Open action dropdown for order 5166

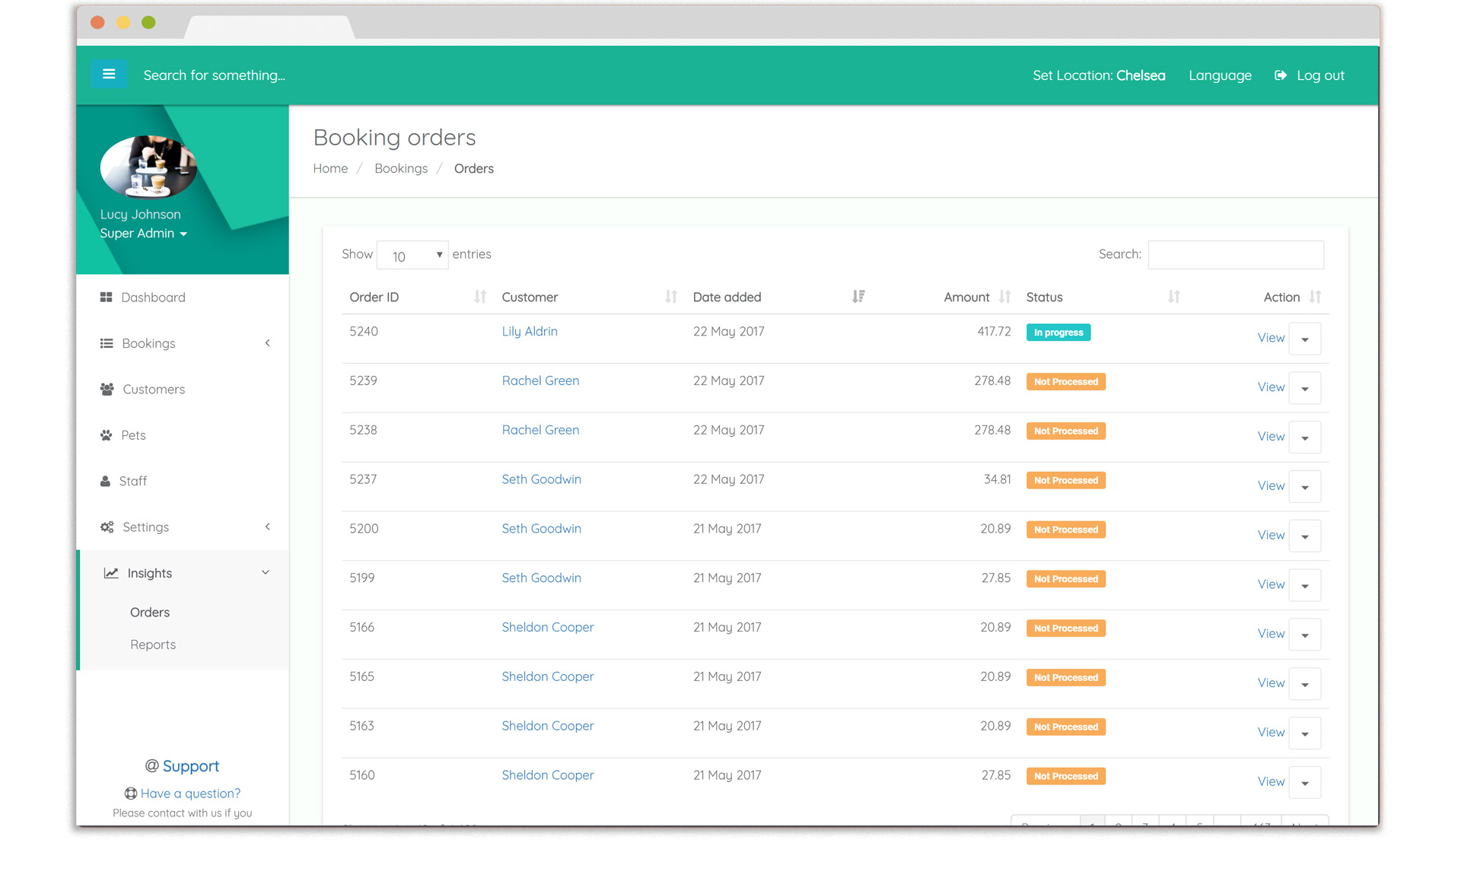[x=1305, y=635]
